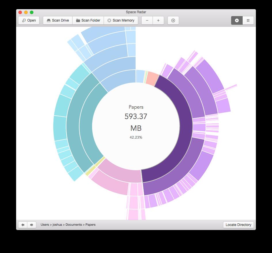Click the Locate Directory button
The image size is (272, 253).
[238, 225]
